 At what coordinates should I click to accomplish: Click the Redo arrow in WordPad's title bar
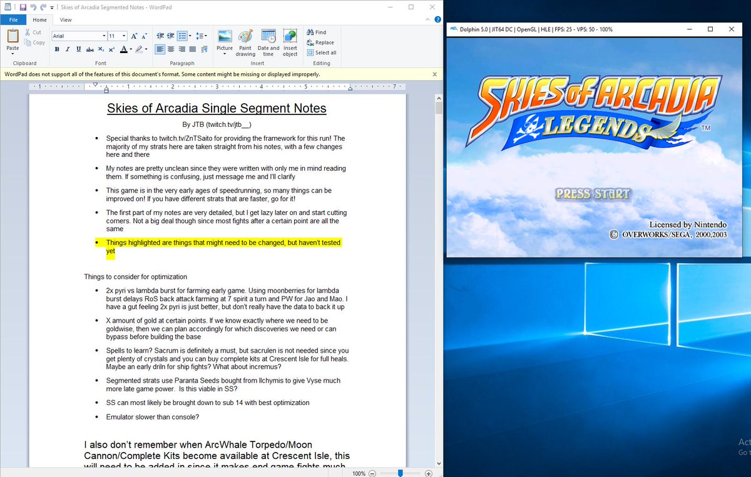click(x=43, y=7)
